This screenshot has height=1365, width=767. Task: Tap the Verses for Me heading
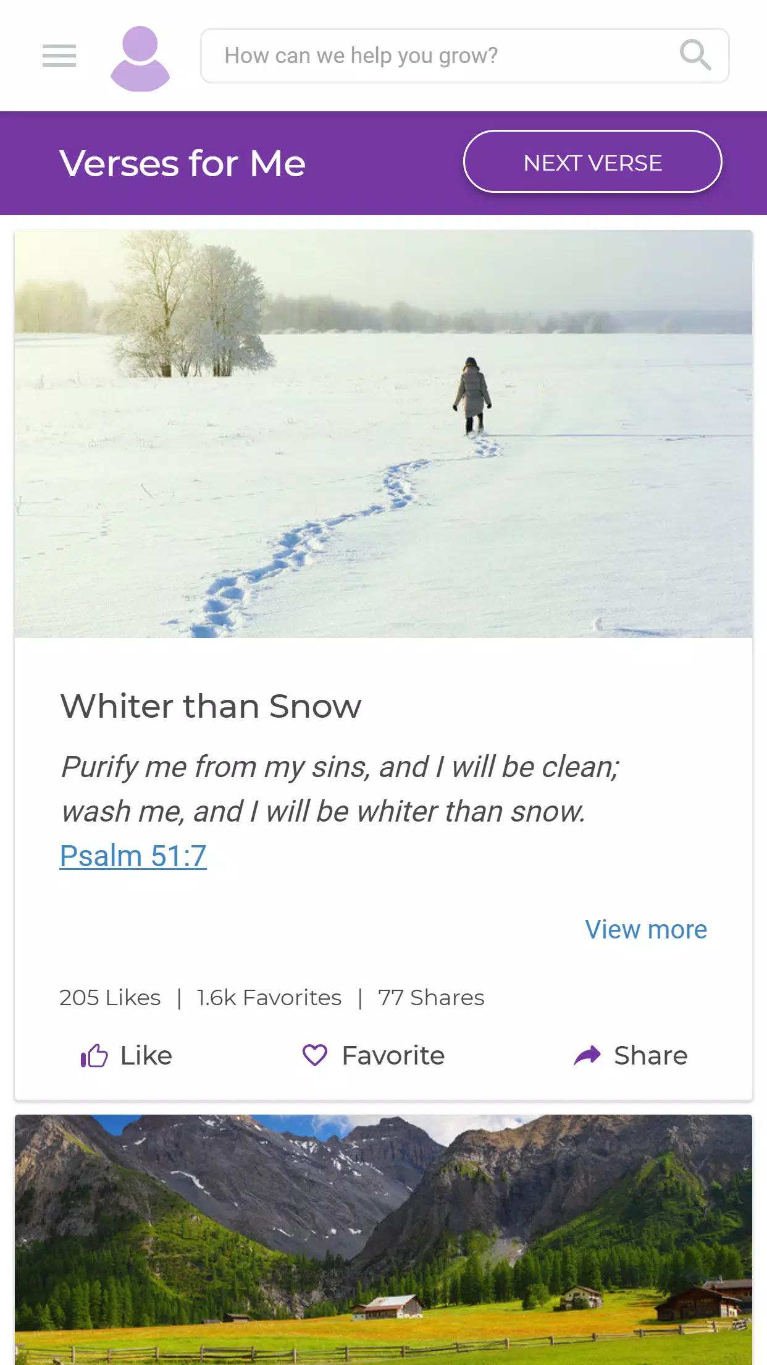coord(183,163)
